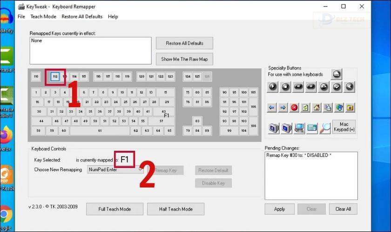Click the greyed-out Clear button
Screen dimensions: 391x232
pyautogui.click(x=311, y=209)
